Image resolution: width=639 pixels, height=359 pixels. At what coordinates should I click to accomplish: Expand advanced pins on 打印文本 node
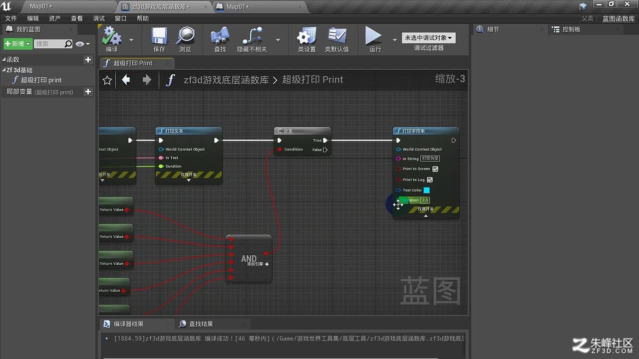[189, 180]
